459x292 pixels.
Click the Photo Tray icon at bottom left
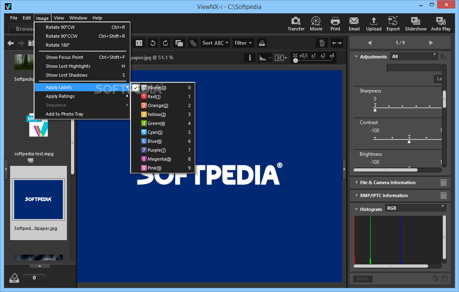[14, 278]
